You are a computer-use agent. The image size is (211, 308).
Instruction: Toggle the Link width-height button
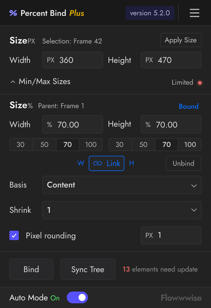coord(107,163)
